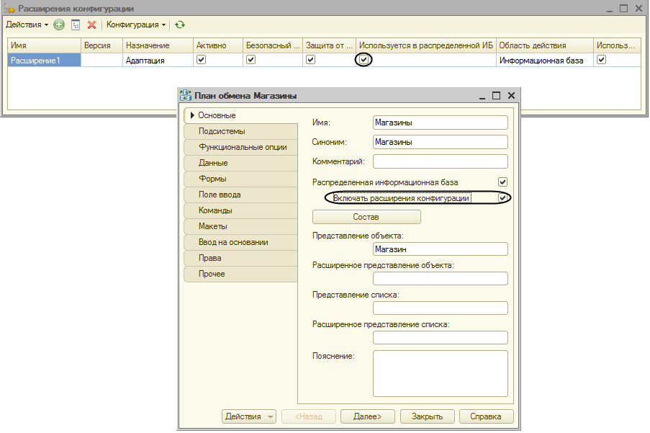The height and width of the screenshot is (433, 650).
Task: Open the Права tab
Action: (x=240, y=258)
